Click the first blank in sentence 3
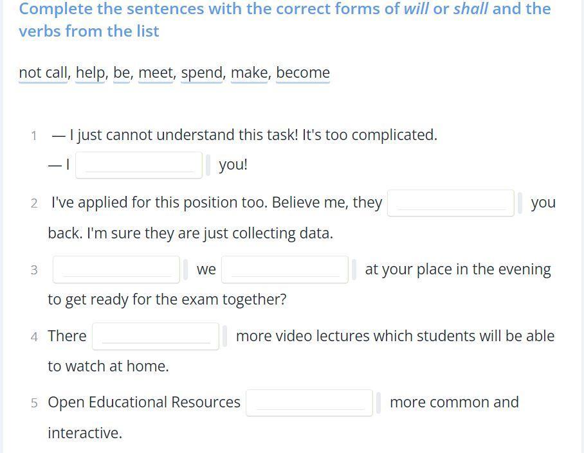 (x=116, y=270)
